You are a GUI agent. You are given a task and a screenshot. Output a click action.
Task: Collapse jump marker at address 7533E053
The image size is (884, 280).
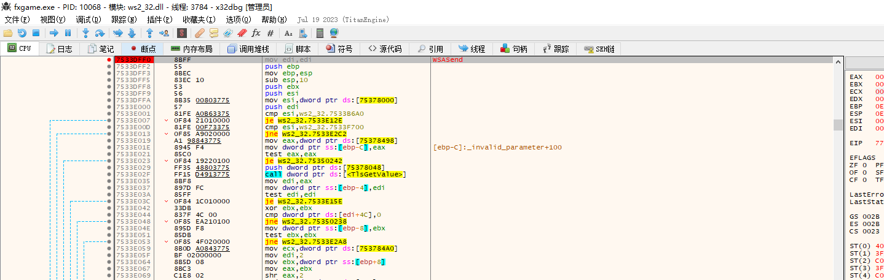click(x=167, y=241)
